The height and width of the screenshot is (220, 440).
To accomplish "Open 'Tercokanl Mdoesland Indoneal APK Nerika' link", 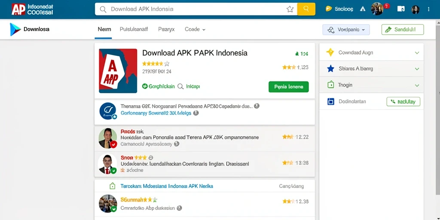I will click(167, 186).
